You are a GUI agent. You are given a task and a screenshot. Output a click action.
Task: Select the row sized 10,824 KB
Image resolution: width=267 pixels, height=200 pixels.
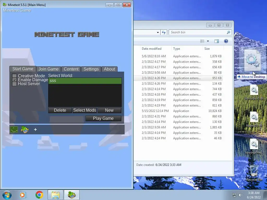point(178,111)
